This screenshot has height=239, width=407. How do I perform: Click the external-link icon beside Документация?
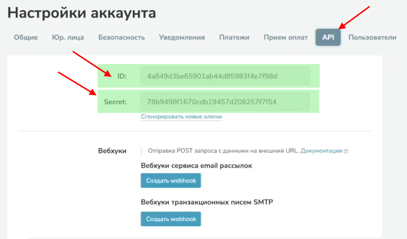tap(346, 151)
